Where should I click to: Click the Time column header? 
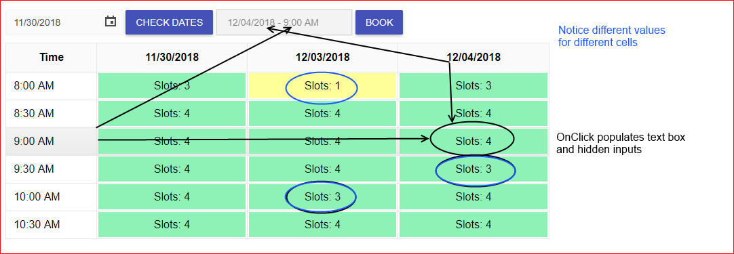coord(52,58)
